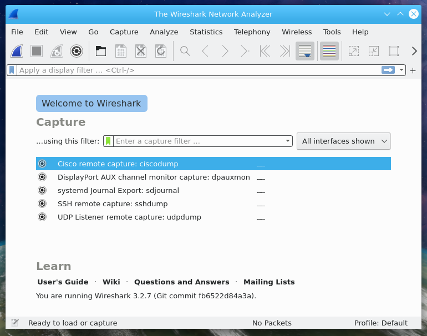Open capture file properties status icon
Screen dimensions: 427x336
15,323
